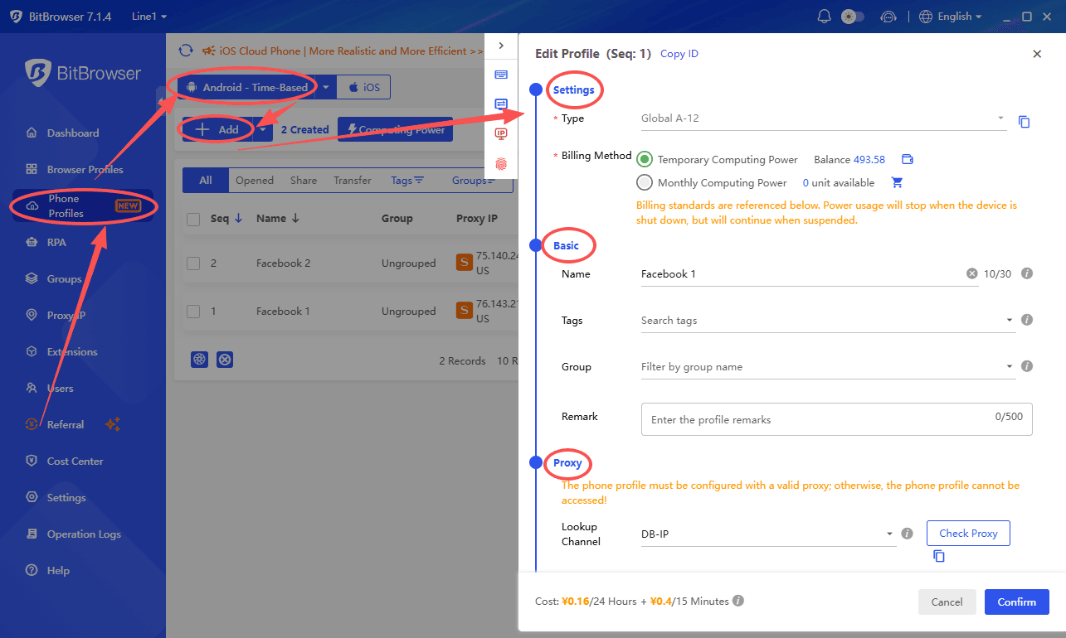Open Extensions in the sidebar

(72, 351)
